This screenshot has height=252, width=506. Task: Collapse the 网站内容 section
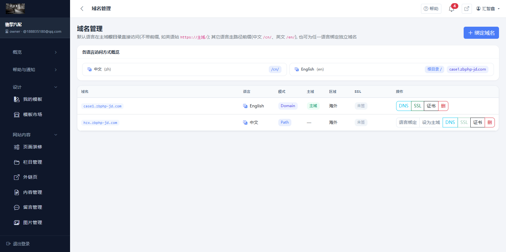point(35,135)
